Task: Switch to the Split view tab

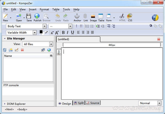Action: click(x=79, y=103)
